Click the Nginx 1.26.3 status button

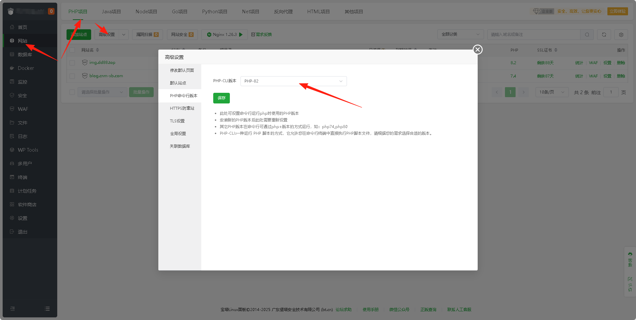[x=225, y=35]
